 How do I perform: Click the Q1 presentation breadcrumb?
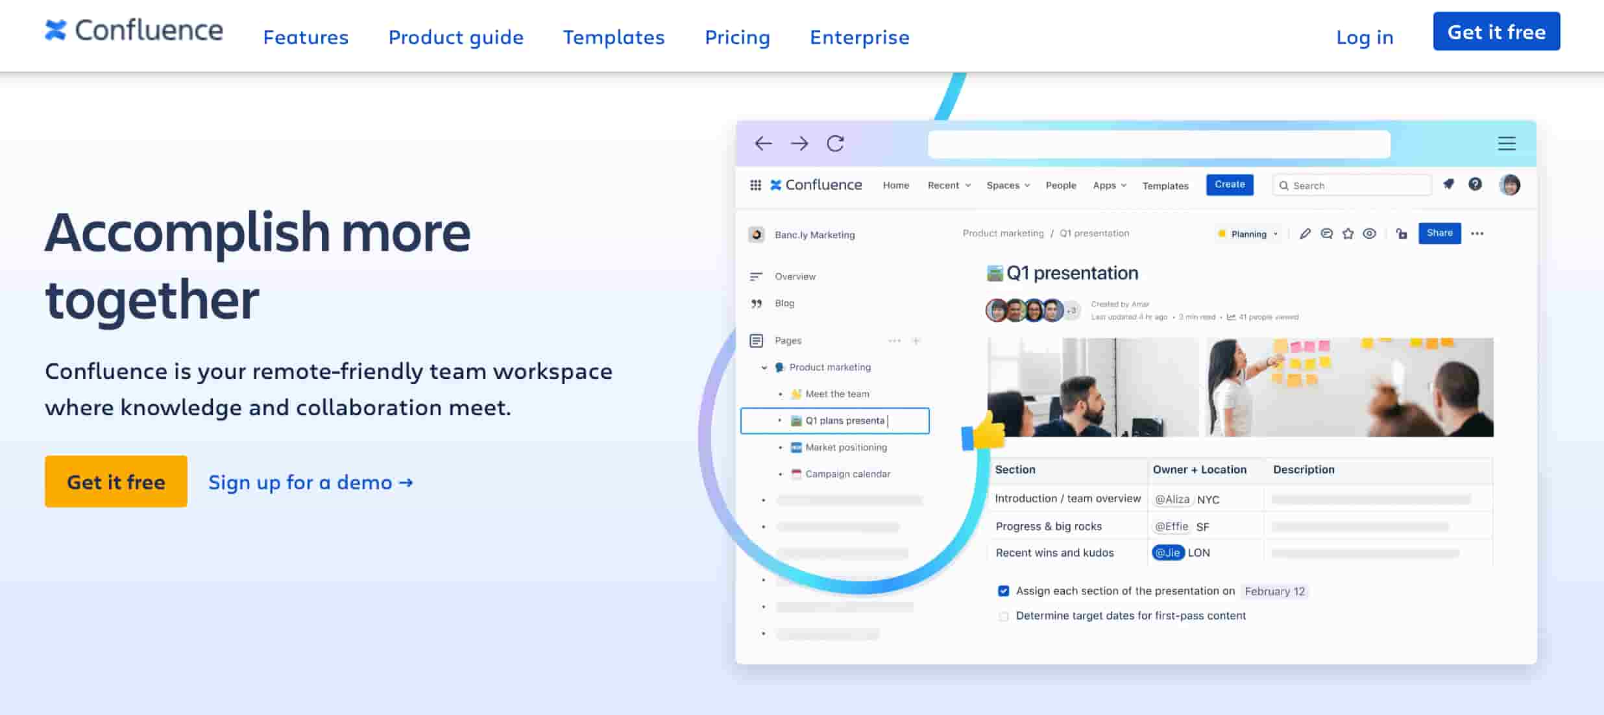1095,233
